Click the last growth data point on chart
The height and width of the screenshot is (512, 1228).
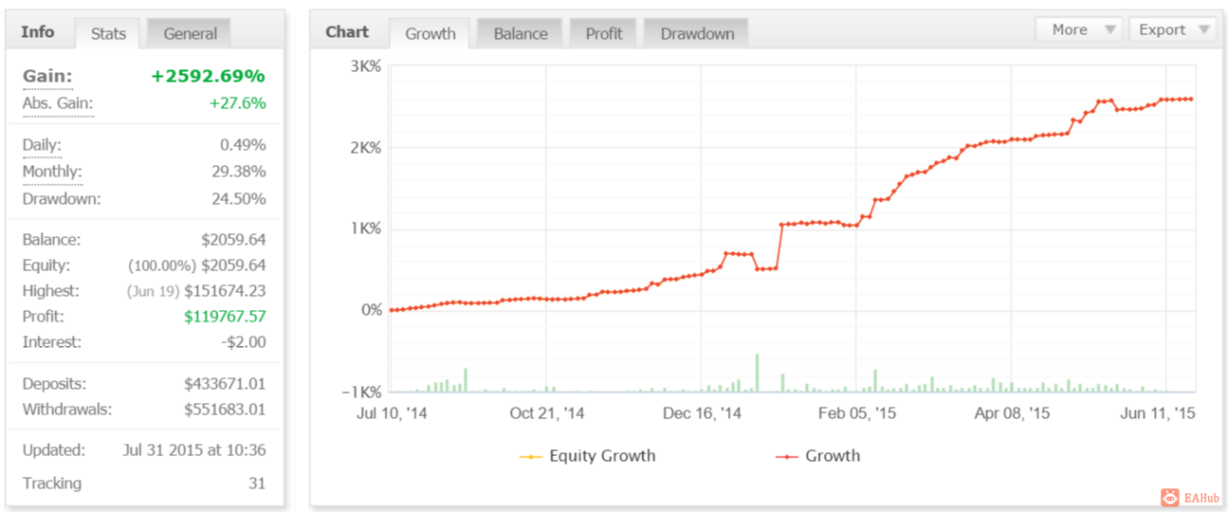pyautogui.click(x=1191, y=99)
